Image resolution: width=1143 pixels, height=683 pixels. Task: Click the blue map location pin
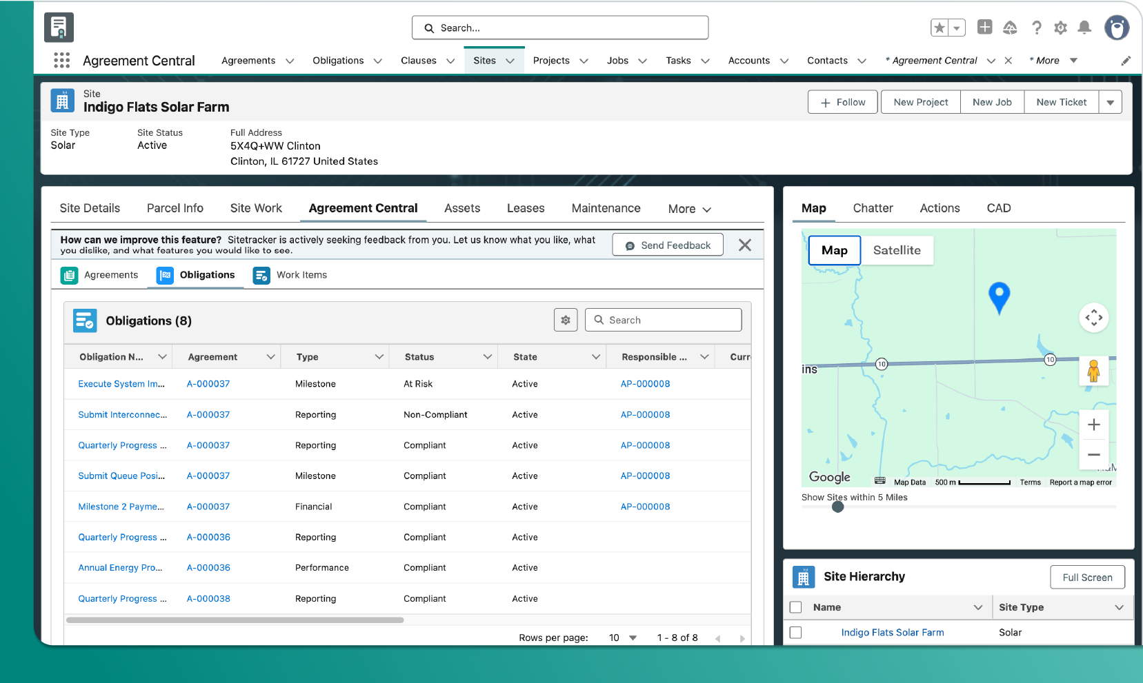(x=999, y=298)
